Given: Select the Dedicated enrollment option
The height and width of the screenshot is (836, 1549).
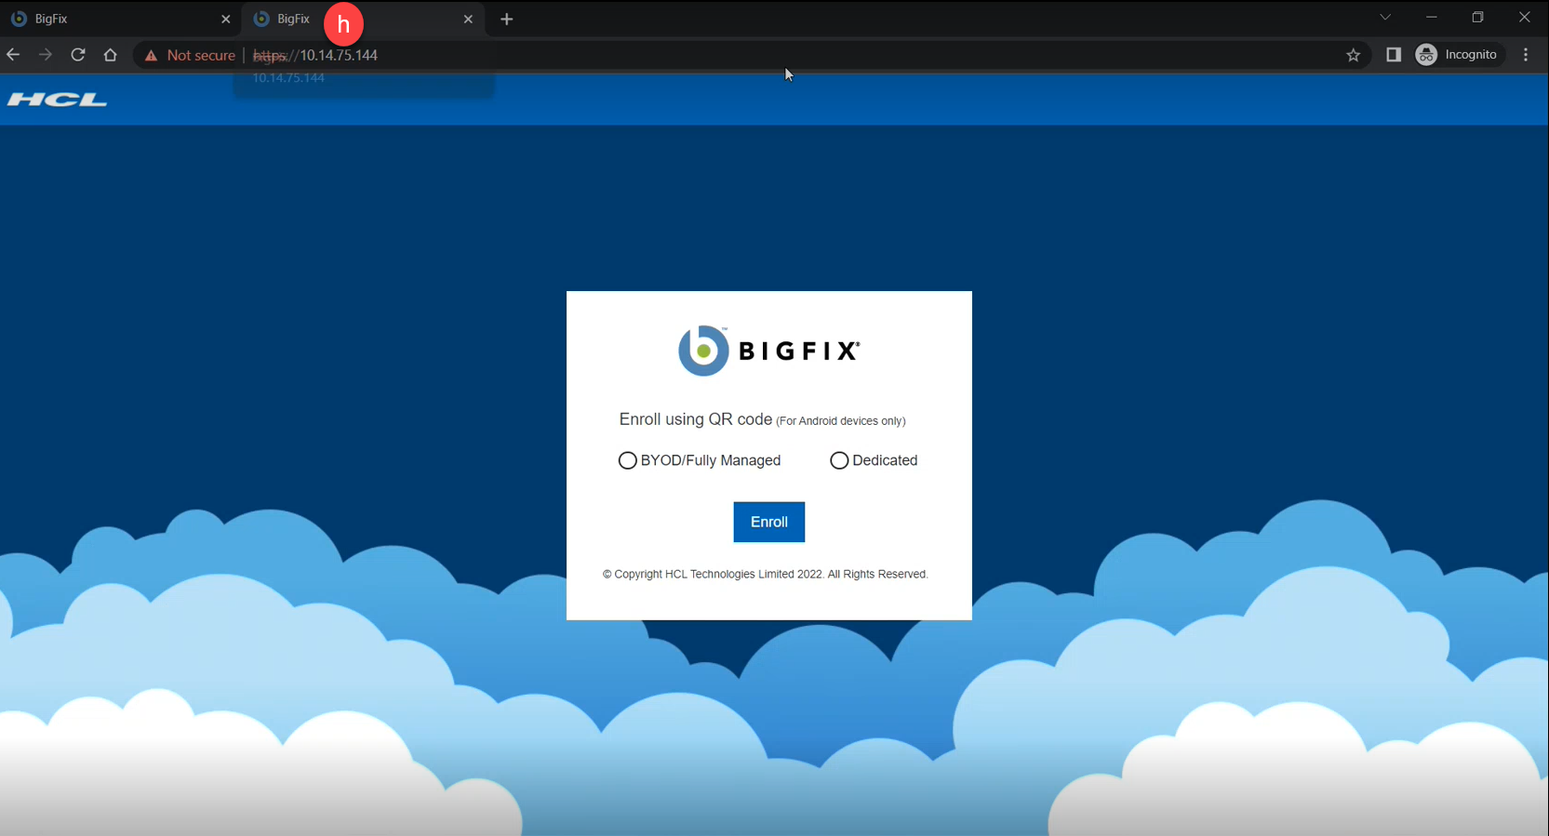Looking at the screenshot, I should coord(839,460).
